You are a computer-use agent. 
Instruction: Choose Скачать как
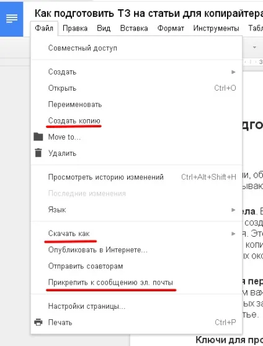[x=136, y=234]
